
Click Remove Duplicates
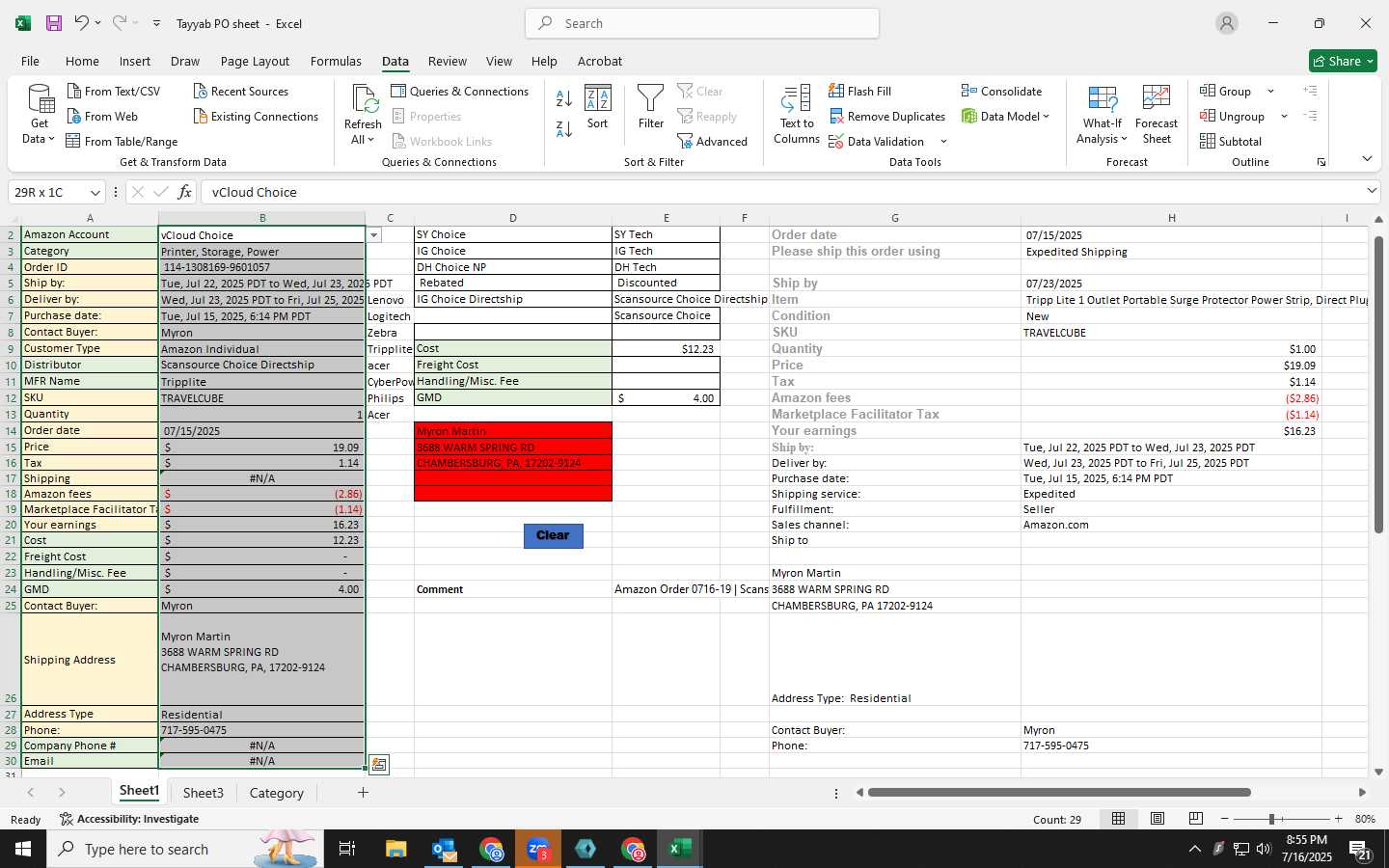click(x=886, y=116)
